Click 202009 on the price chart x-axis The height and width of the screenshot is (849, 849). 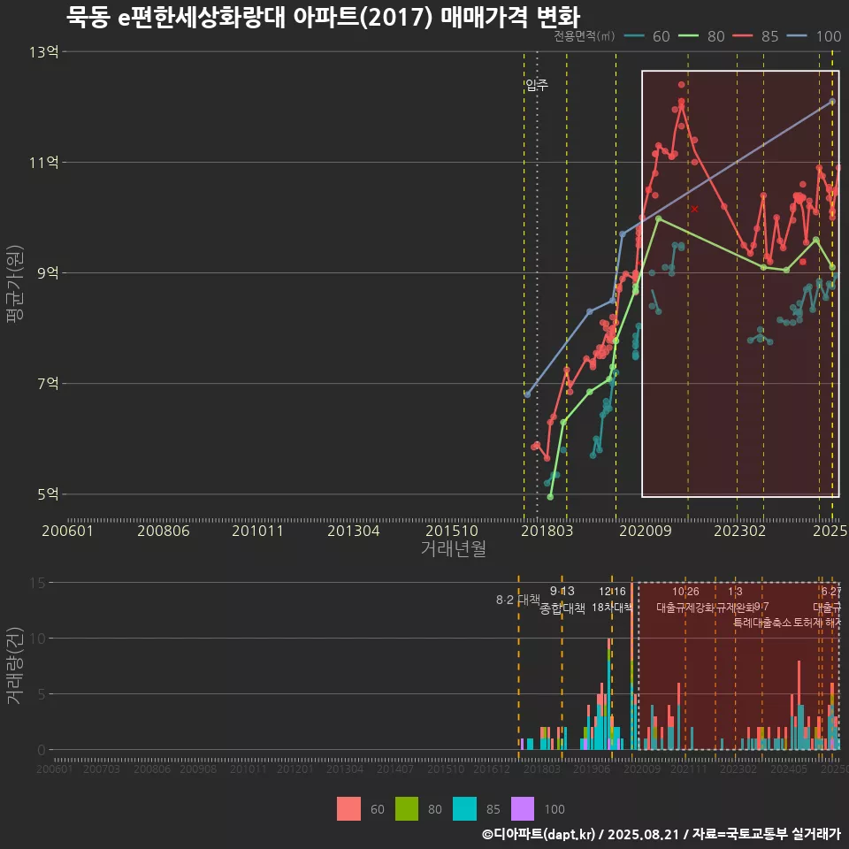646,531
